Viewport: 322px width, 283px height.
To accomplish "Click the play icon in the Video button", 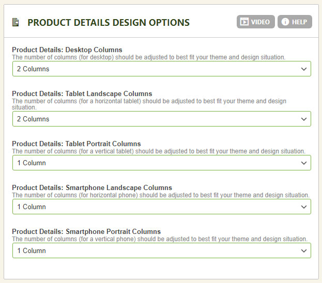I will [x=244, y=22].
